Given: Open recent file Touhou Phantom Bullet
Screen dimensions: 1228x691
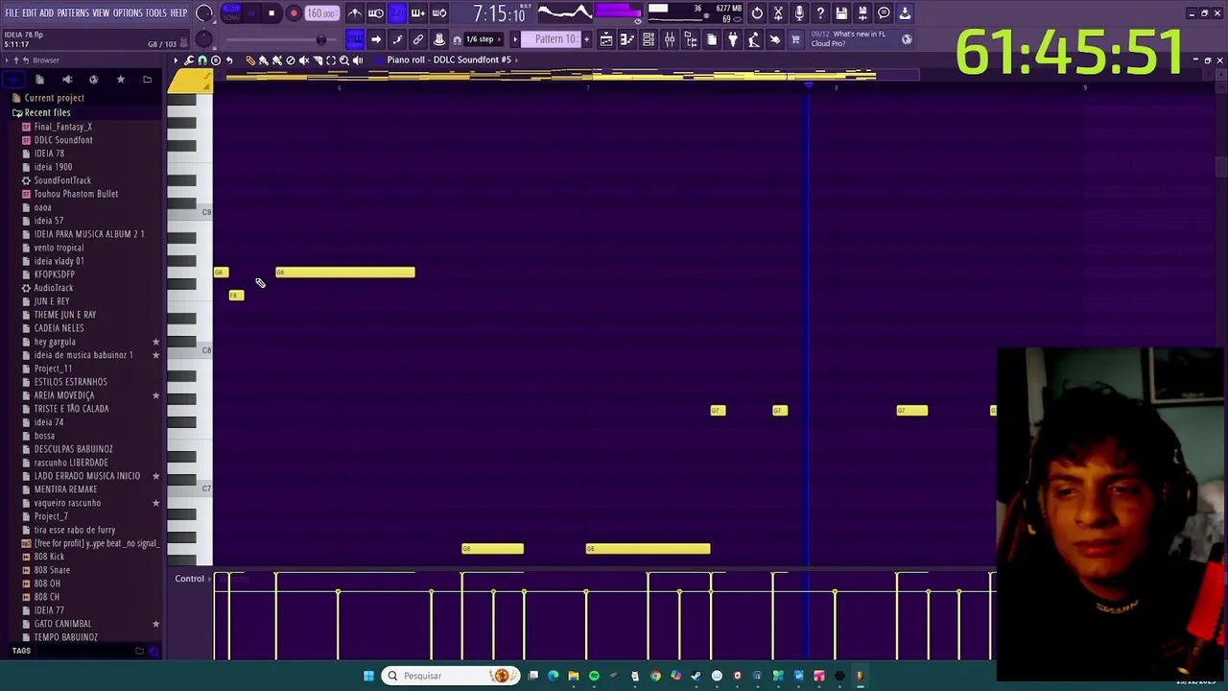Looking at the screenshot, I should (x=76, y=194).
